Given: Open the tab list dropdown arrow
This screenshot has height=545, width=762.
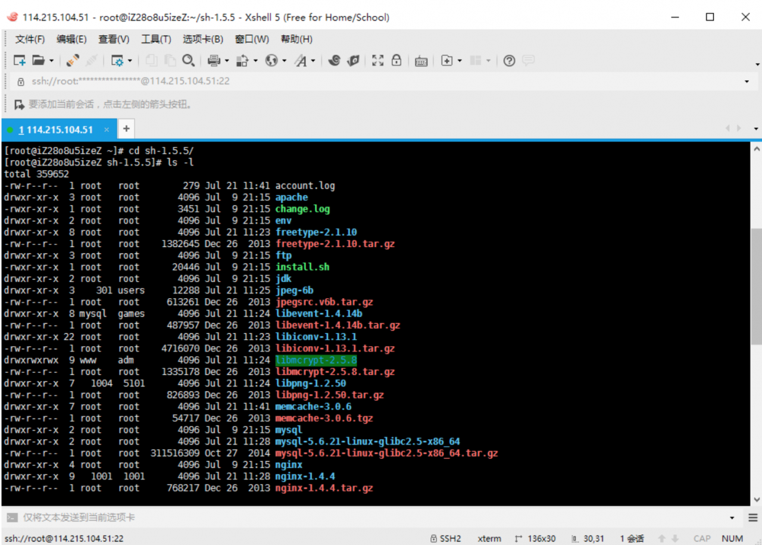Looking at the screenshot, I should pyautogui.click(x=756, y=129).
